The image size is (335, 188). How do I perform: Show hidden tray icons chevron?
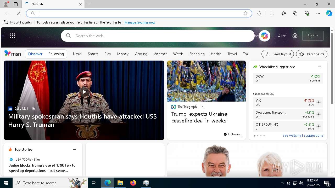point(282,183)
